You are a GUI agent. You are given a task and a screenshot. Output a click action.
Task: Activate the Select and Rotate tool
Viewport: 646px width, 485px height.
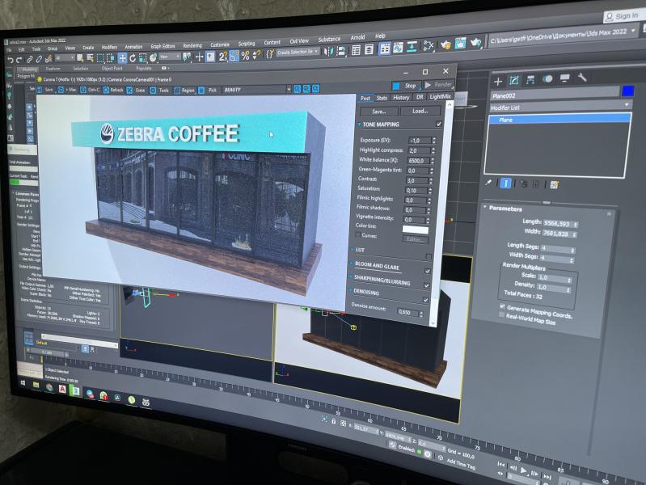pos(133,57)
